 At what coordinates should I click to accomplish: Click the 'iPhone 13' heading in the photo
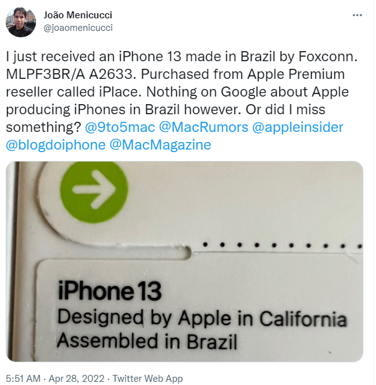pyautogui.click(x=109, y=291)
